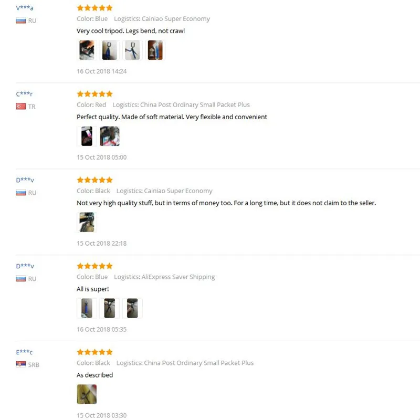Open fourth photo in V***a's review
Screen dimensions: 420x420
(155, 50)
